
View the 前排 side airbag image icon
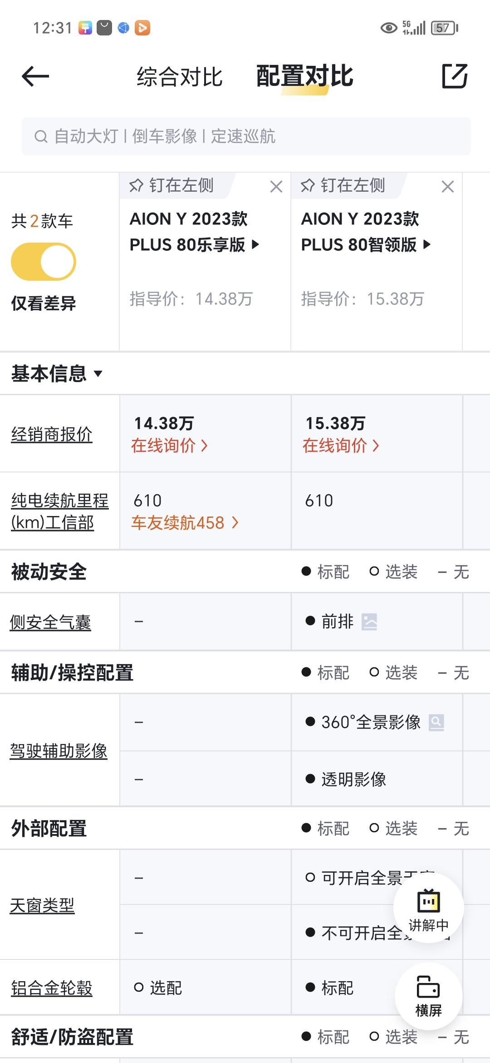tap(369, 622)
